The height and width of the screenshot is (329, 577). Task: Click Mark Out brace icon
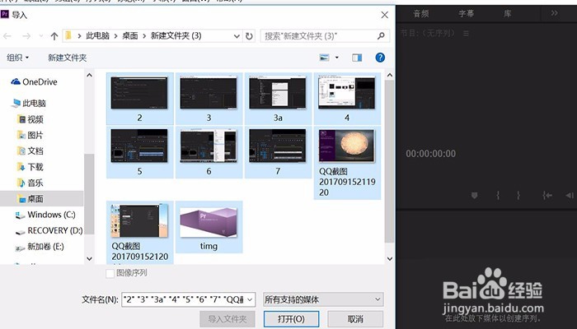(x=518, y=196)
